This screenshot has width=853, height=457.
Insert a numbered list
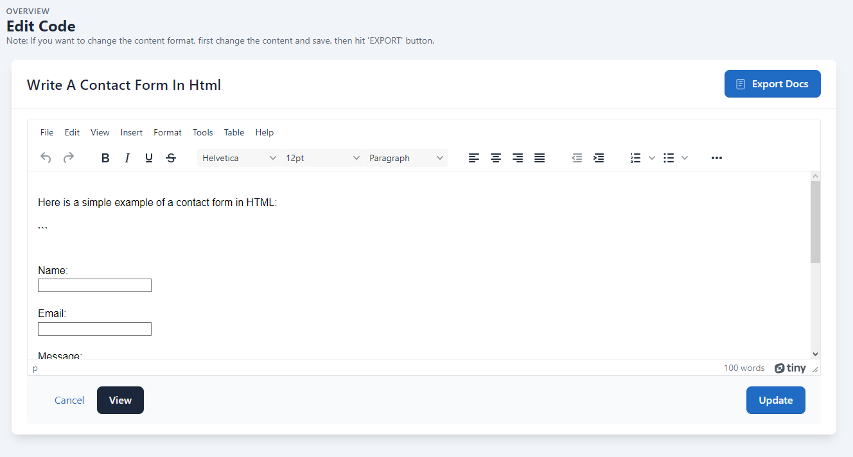[636, 158]
